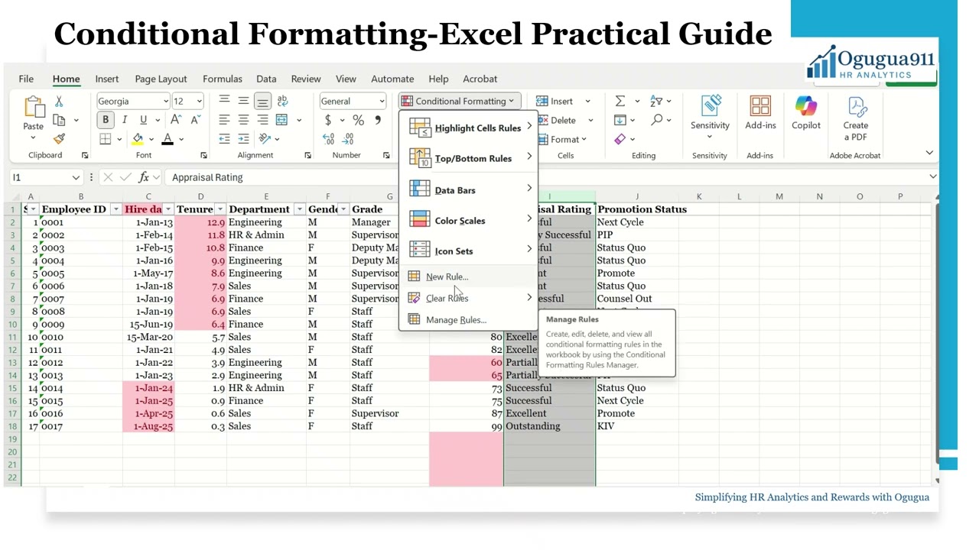Pick yellow fill color bucket
The height and width of the screenshot is (550, 979).
[138, 139]
